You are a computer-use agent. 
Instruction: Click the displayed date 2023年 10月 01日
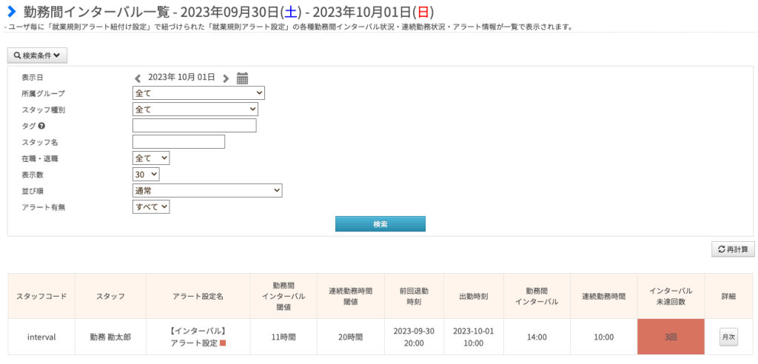pos(181,78)
